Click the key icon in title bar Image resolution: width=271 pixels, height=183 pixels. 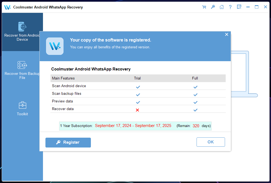click(x=213, y=7)
